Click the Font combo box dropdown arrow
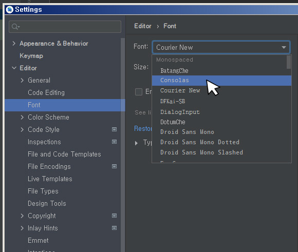This screenshot has width=298, height=252. click(x=284, y=47)
